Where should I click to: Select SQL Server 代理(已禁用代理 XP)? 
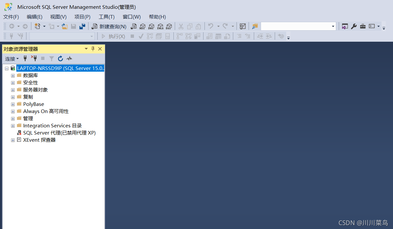[59, 133]
